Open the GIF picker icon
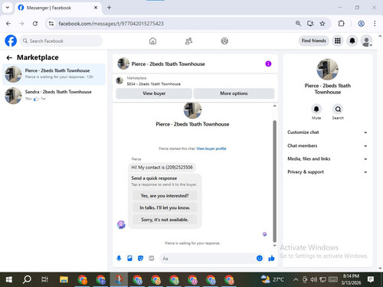Viewport: 383px width, 287px height. click(152, 259)
